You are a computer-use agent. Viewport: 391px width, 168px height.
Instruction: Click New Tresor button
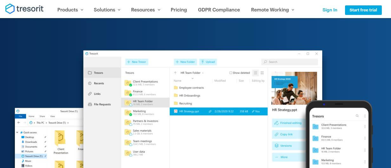click(137, 62)
